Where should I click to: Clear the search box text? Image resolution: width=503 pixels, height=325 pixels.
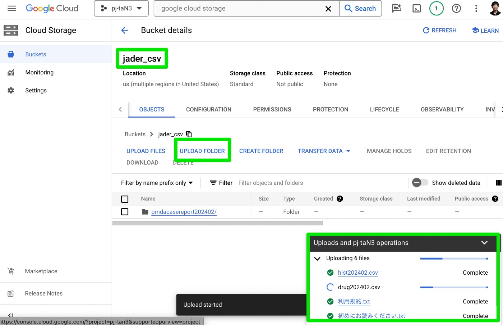click(x=328, y=9)
